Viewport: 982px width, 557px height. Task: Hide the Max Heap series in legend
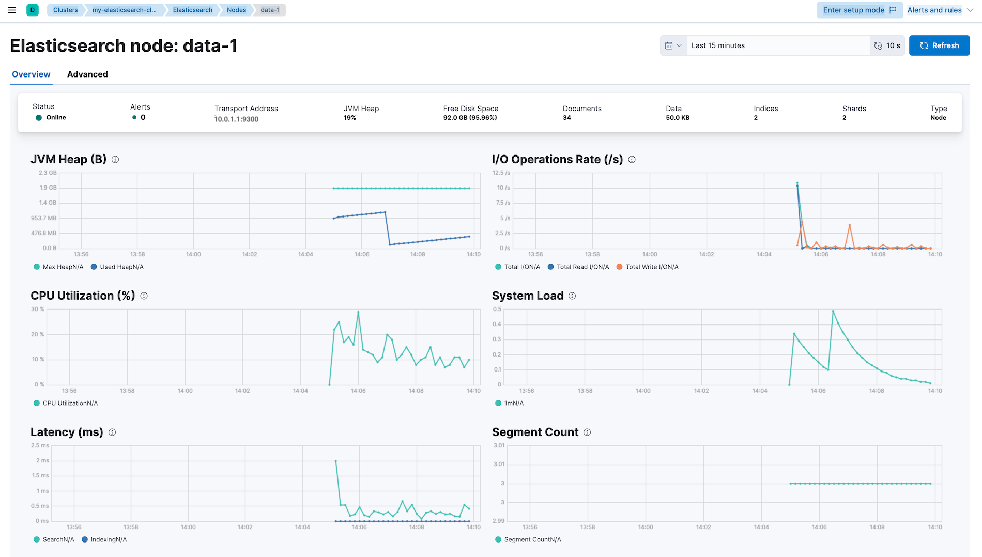[58, 267]
